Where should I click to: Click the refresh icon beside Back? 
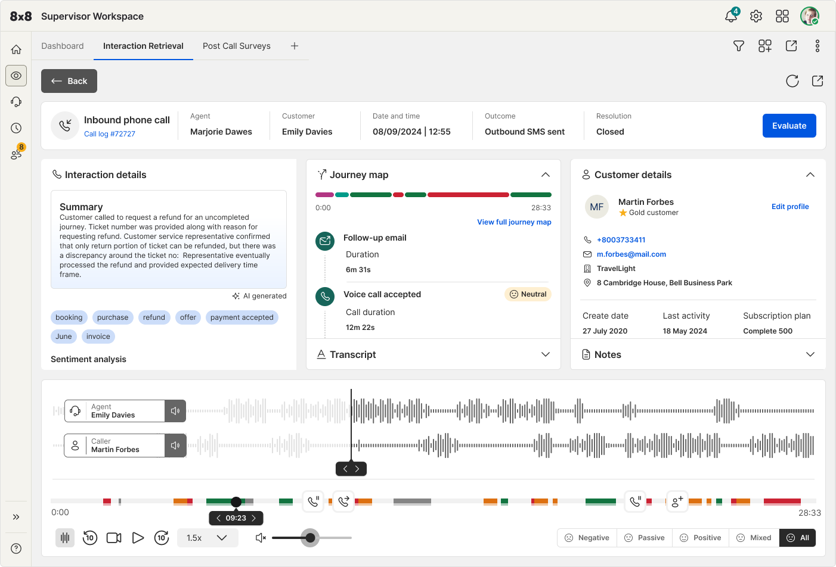(792, 81)
